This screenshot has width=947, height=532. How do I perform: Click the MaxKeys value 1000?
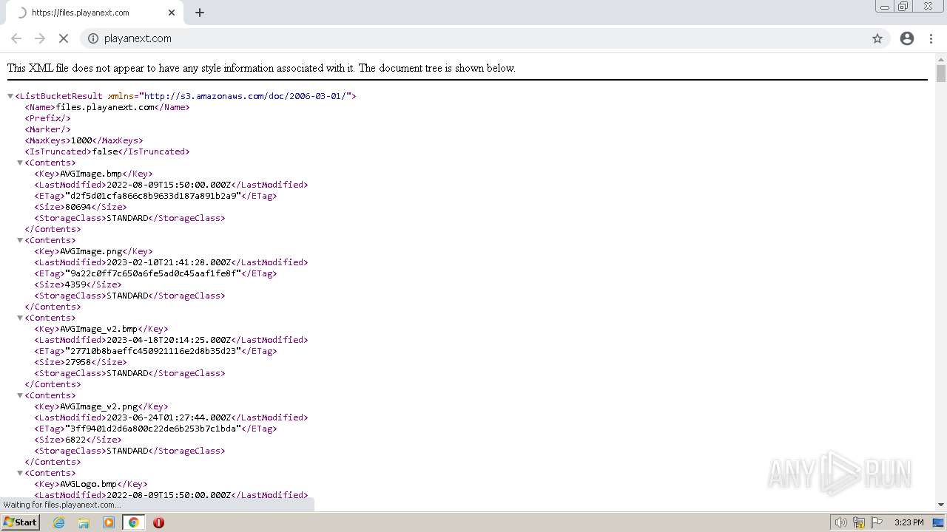click(81, 140)
